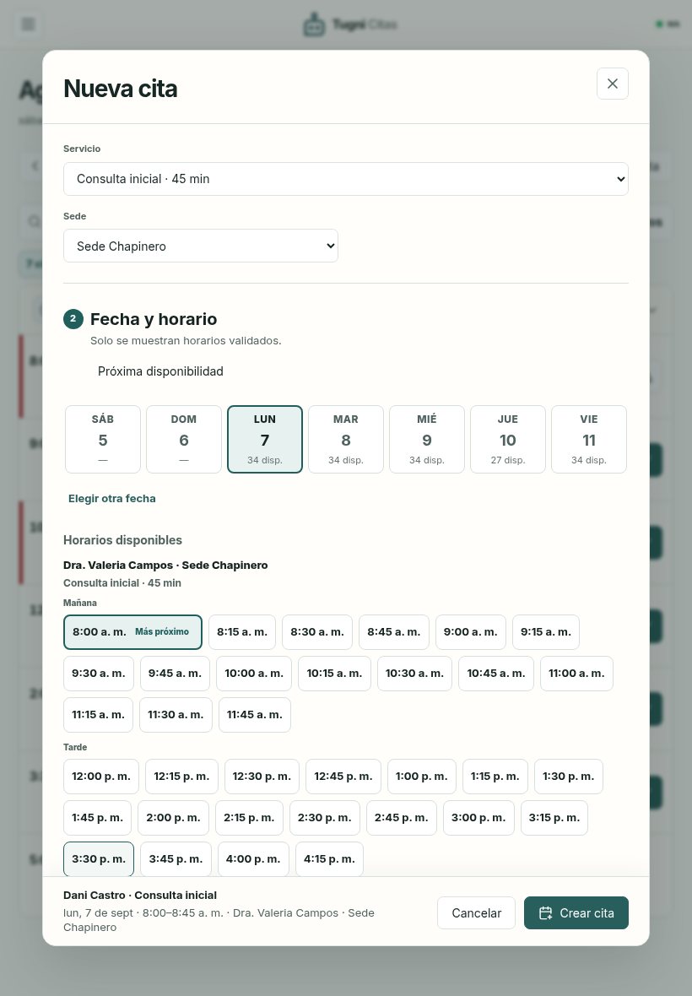Pick the 10:30 a. m. time slot
692x996 pixels.
[414, 674]
